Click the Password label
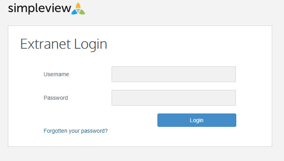The image size is (284, 161). (56, 98)
